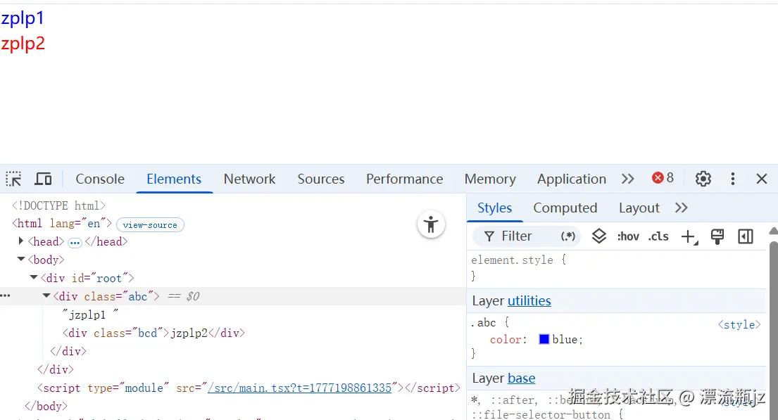
Task: Activate the inspect element picker icon
Action: click(x=13, y=179)
